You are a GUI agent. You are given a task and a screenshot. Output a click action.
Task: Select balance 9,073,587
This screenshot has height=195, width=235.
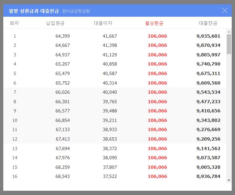pos(208,158)
